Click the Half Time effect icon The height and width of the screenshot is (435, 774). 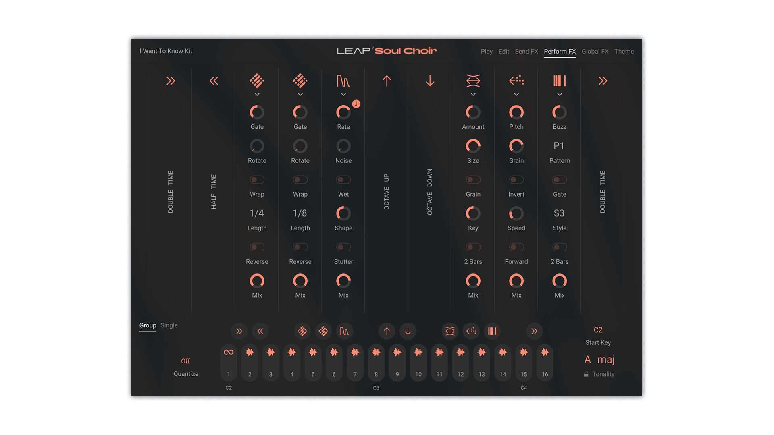click(x=214, y=81)
